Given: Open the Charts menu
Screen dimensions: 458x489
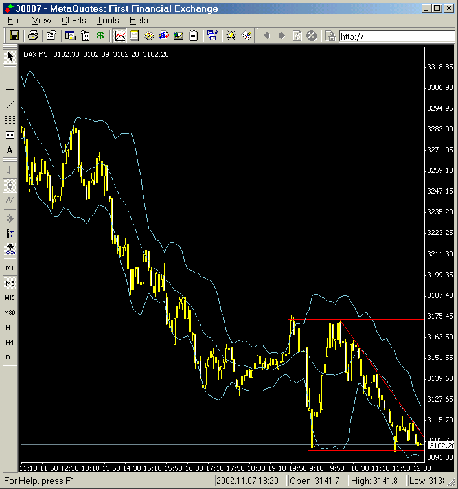Looking at the screenshot, I should (x=74, y=21).
